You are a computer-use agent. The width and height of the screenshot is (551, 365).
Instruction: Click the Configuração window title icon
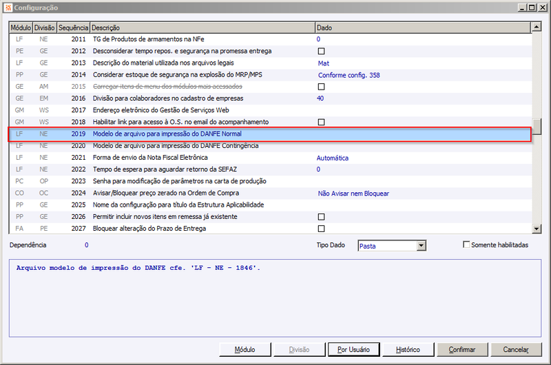coord(8,8)
